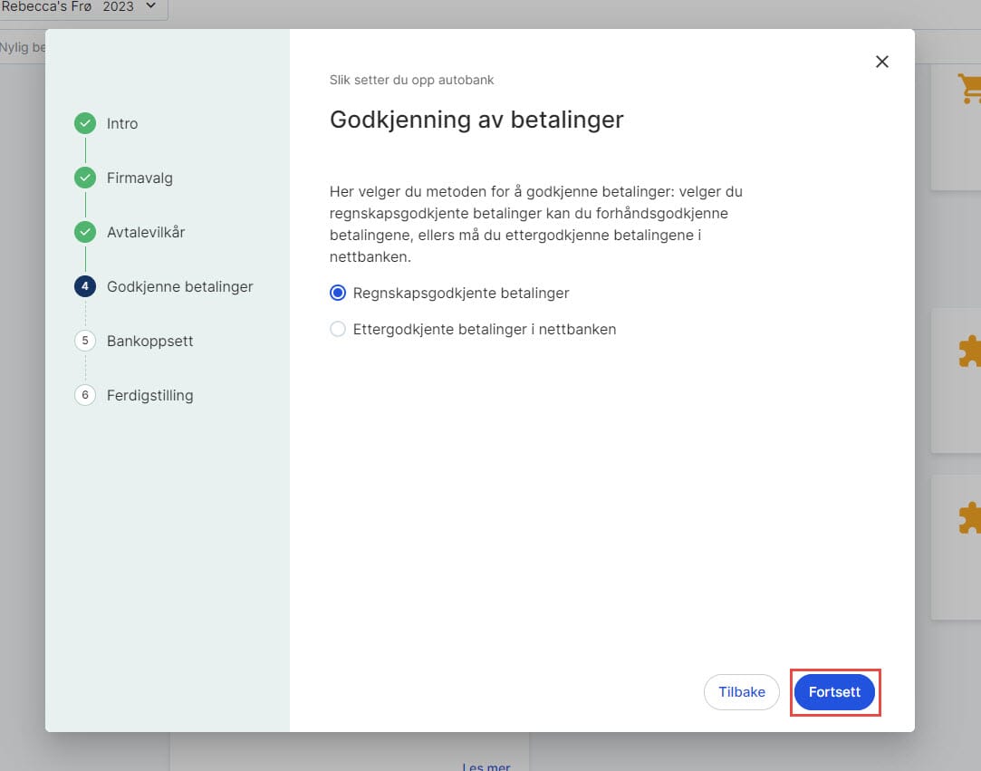This screenshot has height=771, width=981.
Task: Open the Bankoppsett step label
Action: 149,341
